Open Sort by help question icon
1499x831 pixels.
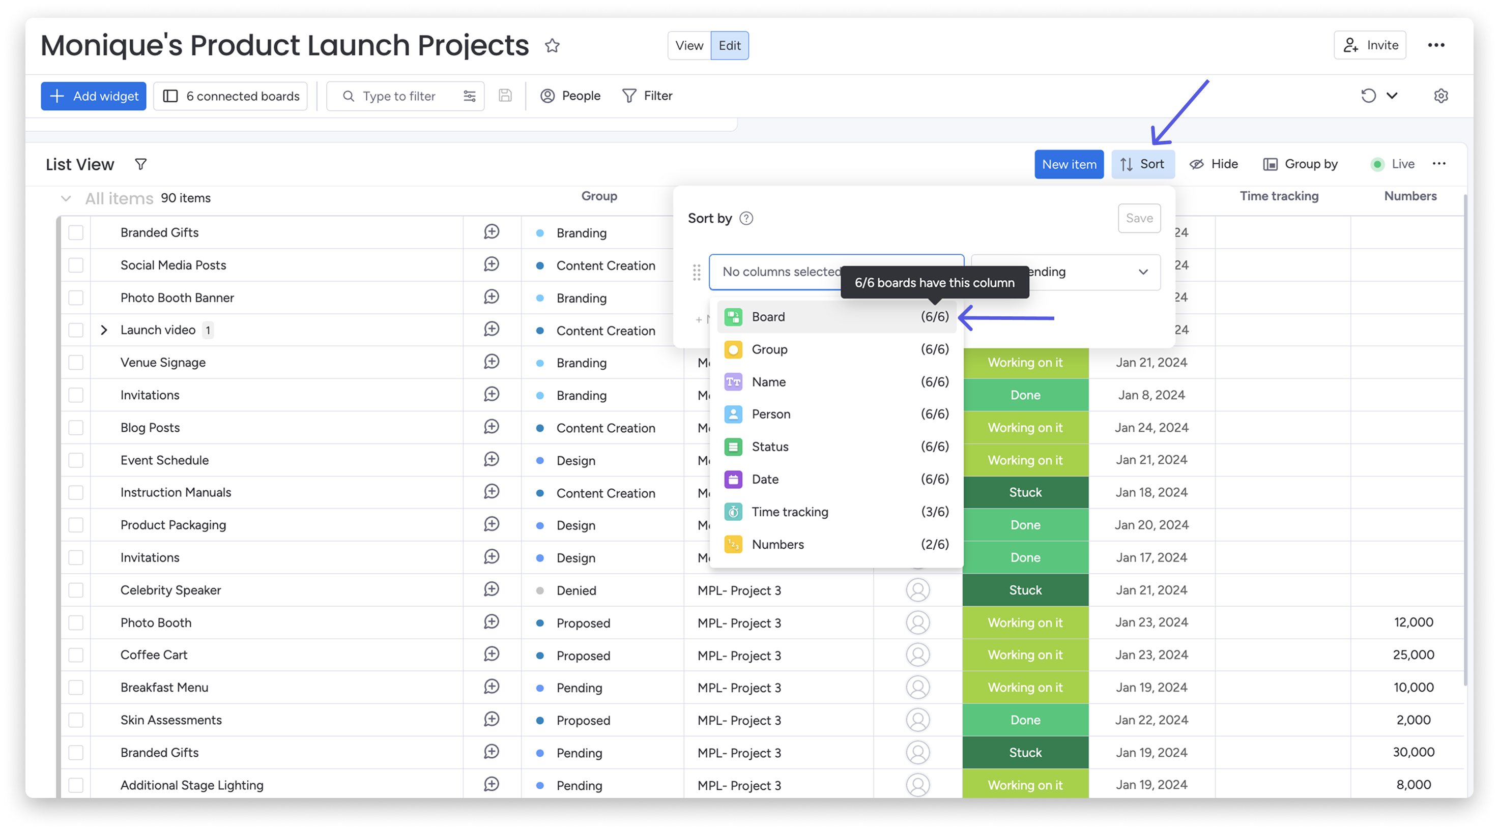(x=746, y=219)
